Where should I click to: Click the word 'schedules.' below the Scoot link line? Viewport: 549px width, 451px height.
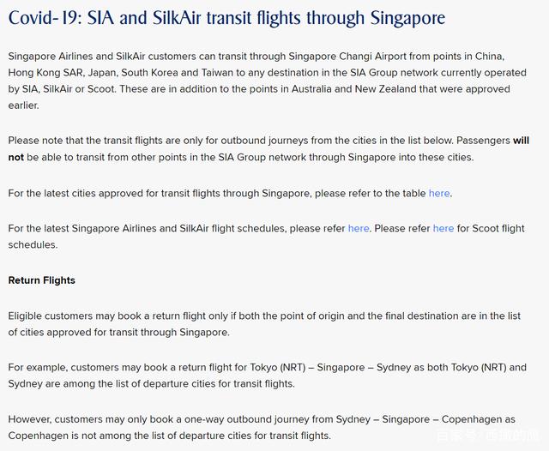[33, 244]
